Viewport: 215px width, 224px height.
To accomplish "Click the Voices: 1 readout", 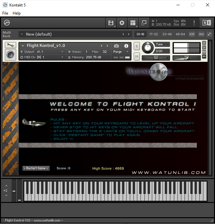I will [78, 52].
